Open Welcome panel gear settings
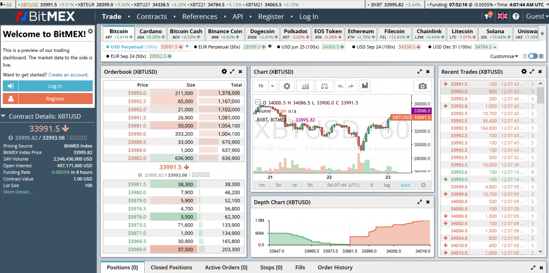Screen dimensions: 549x273 [x=90, y=31]
